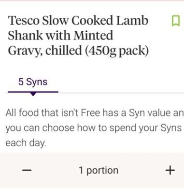Click the spend your Syns text line
This screenshot has width=184, height=189.
pos(93,128)
